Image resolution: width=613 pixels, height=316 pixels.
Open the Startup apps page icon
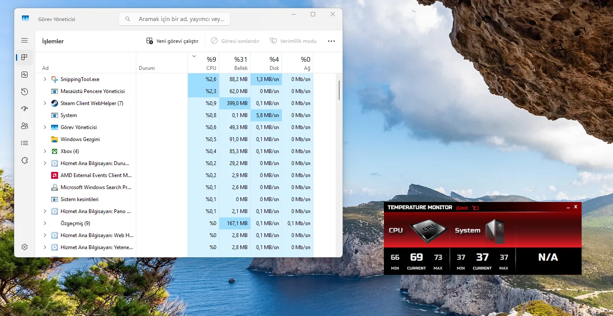[25, 109]
